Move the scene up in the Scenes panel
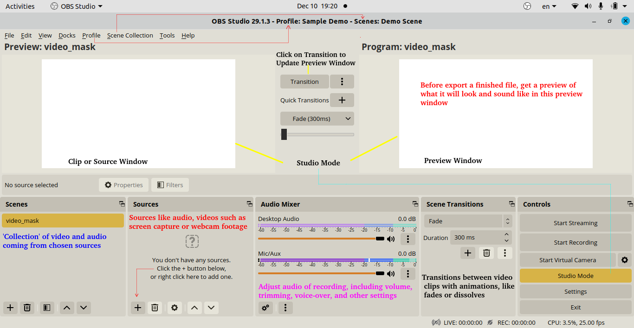 click(x=67, y=308)
